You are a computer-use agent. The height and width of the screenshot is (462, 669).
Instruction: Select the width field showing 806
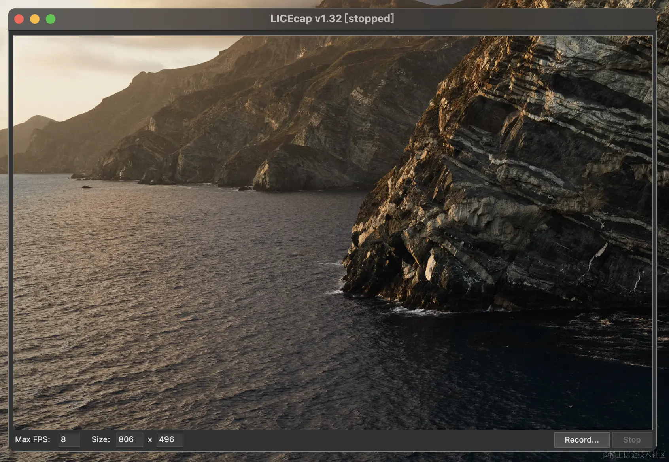(129, 439)
